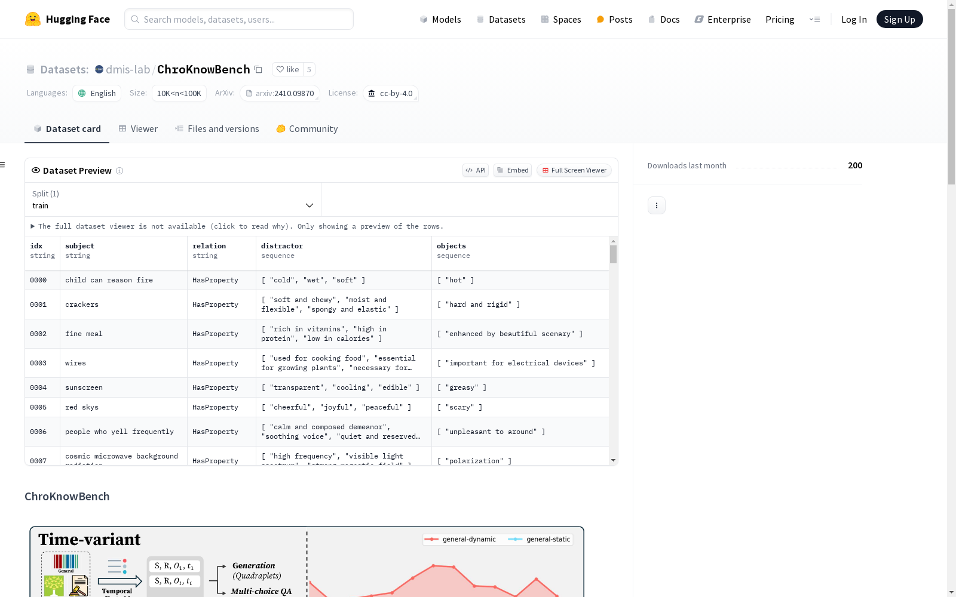The width and height of the screenshot is (956, 597).
Task: Click the Datasets icon beside the title
Action: coord(30,69)
